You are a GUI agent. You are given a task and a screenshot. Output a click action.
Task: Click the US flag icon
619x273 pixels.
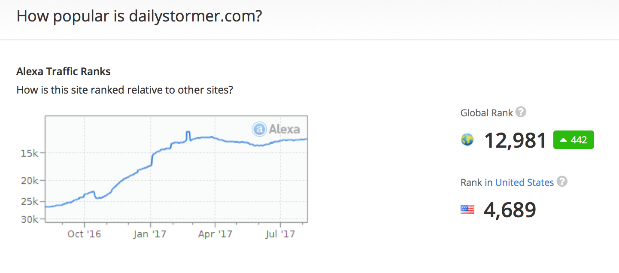pyautogui.click(x=467, y=209)
